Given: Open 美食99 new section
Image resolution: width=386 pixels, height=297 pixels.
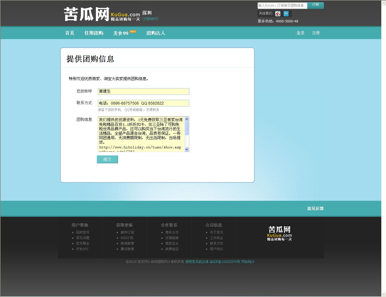Looking at the screenshot, I should (x=121, y=33).
